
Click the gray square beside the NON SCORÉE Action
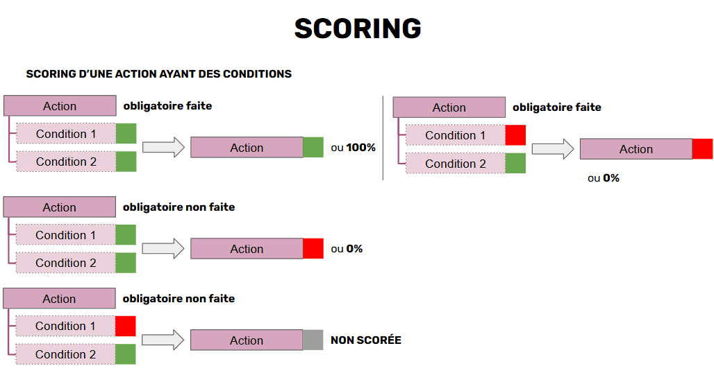(x=313, y=340)
